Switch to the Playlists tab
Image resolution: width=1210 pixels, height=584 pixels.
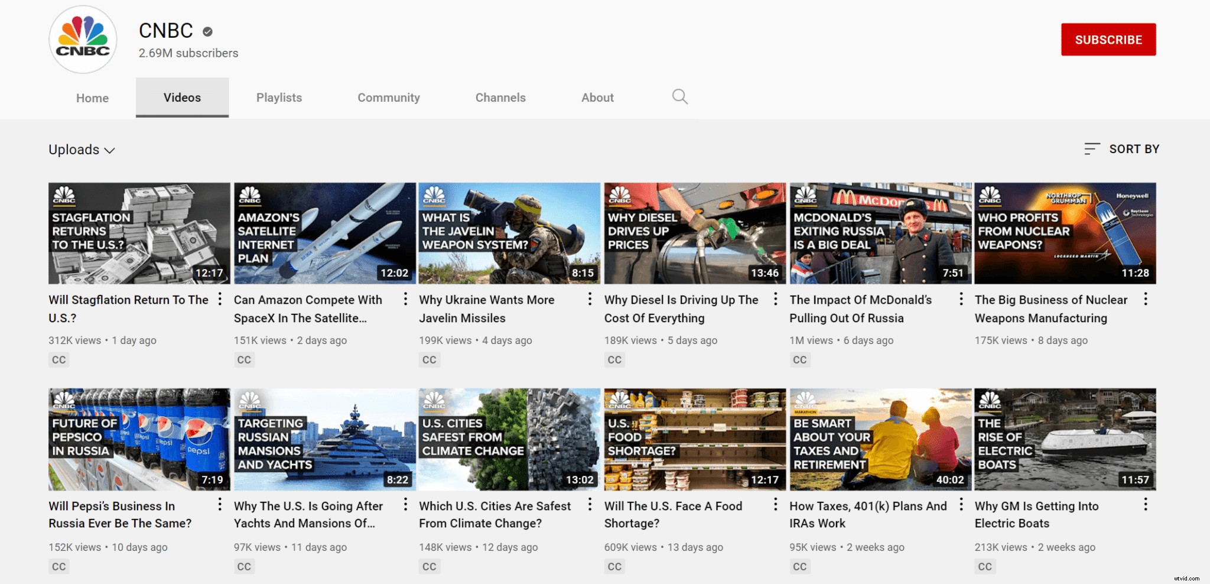pos(279,98)
